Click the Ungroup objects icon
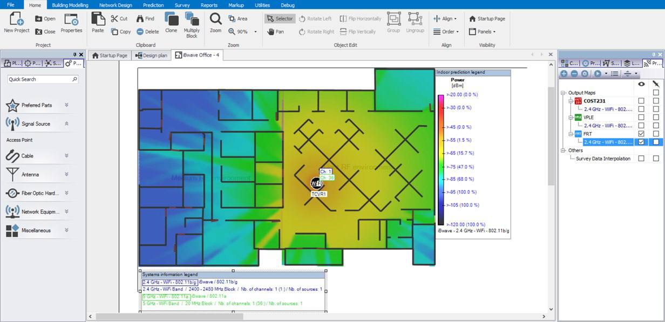This screenshot has width=665, height=322. coord(415,19)
